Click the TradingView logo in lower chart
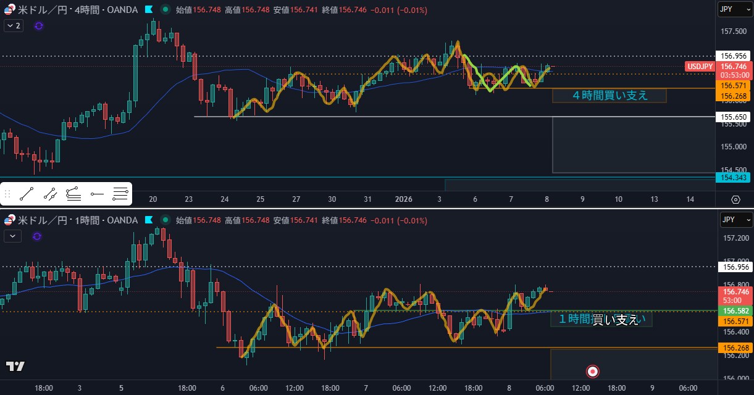Viewport: 754px width, 395px height. 15,367
